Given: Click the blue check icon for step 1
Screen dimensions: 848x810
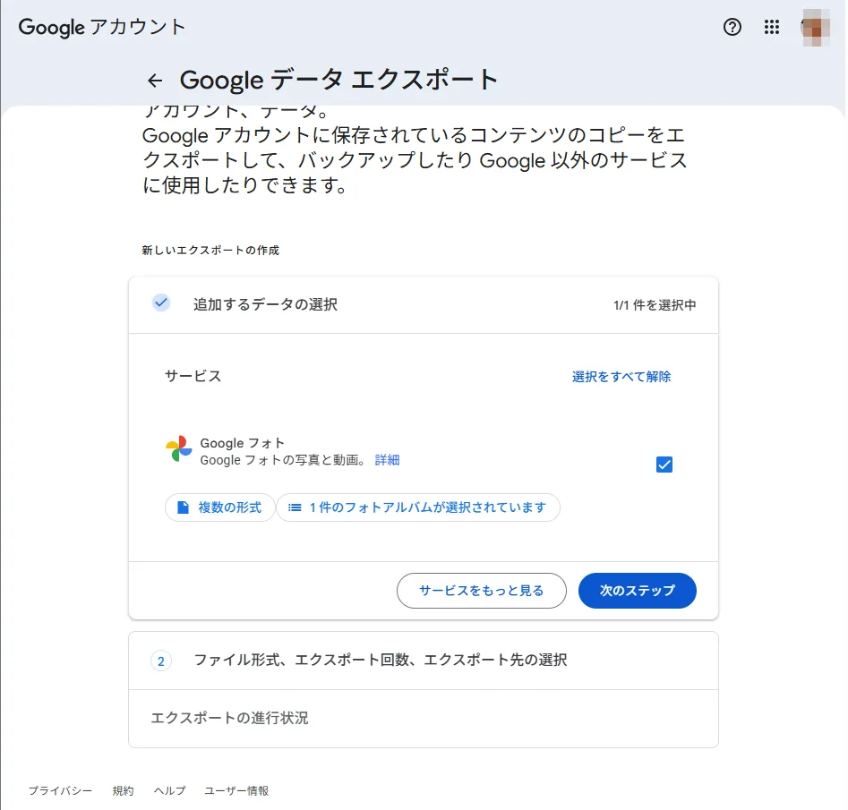Looking at the screenshot, I should (x=160, y=303).
